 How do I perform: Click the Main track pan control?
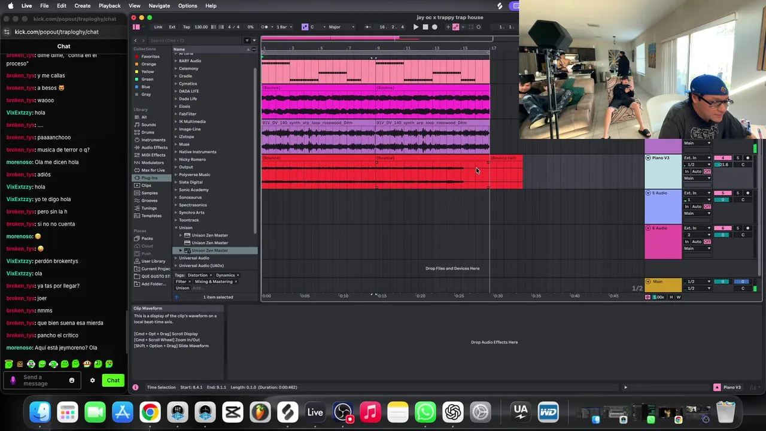[x=743, y=288]
